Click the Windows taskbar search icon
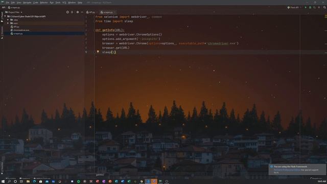 tap(9, 181)
